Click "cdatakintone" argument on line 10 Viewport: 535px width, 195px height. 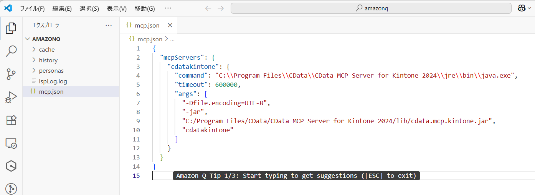point(208,130)
